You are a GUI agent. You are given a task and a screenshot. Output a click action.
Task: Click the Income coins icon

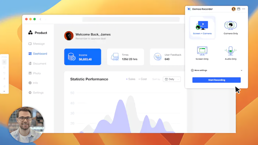pyautogui.click(x=72, y=57)
